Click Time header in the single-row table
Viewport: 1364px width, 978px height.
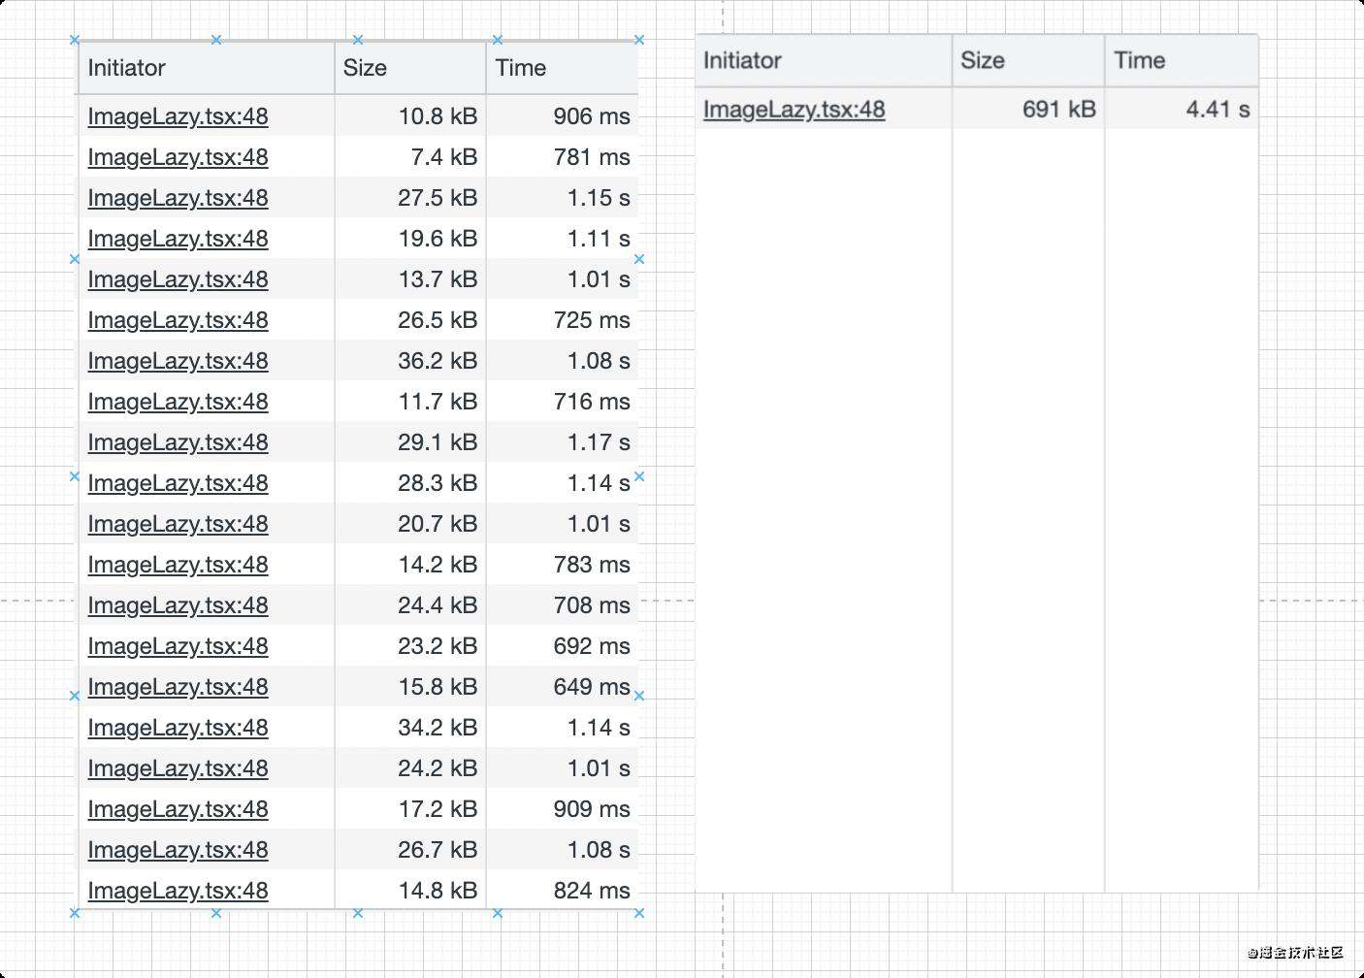click(1182, 60)
